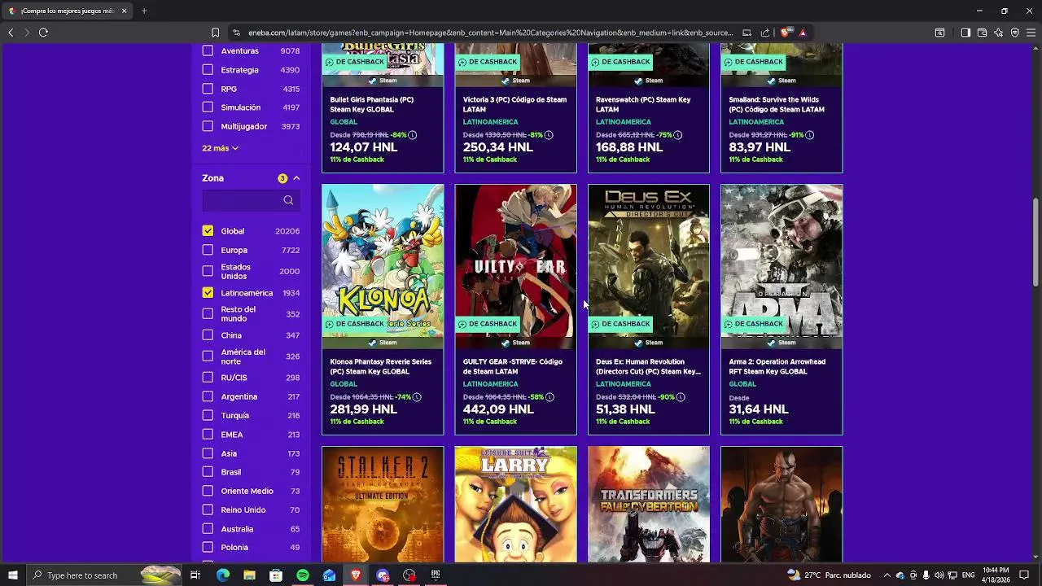Check the China zone checkbox
This screenshot has width=1042, height=586.
pos(208,335)
